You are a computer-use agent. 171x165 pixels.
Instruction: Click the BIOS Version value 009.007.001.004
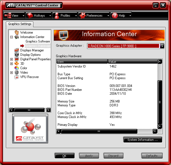pos(121,86)
